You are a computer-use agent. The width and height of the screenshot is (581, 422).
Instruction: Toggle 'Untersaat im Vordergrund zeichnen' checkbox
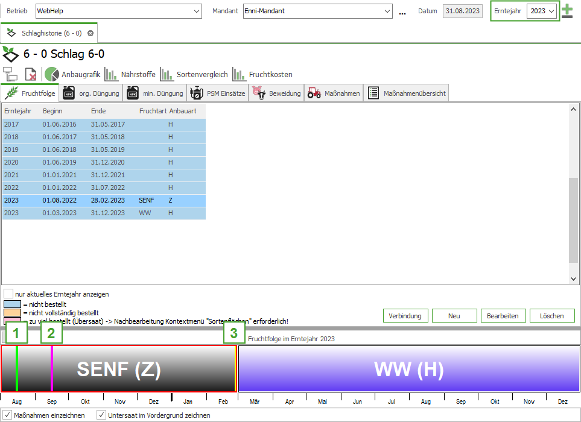[101, 415]
